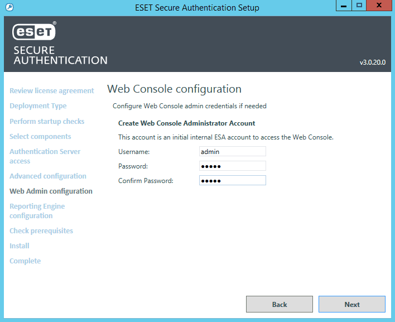
Task: Select the Install step
Action: click(x=20, y=246)
